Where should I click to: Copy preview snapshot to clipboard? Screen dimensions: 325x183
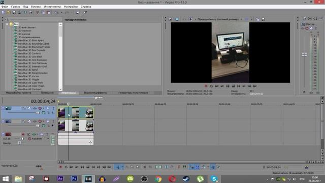257,19
